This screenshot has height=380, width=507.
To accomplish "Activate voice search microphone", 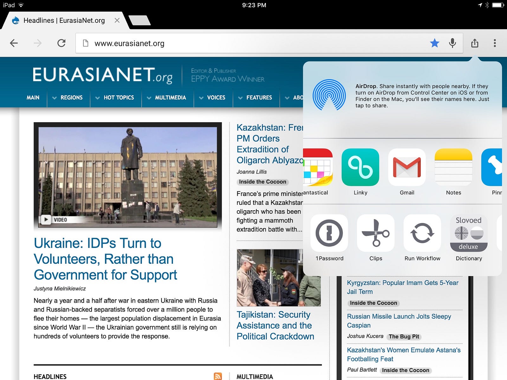I will (x=452, y=43).
